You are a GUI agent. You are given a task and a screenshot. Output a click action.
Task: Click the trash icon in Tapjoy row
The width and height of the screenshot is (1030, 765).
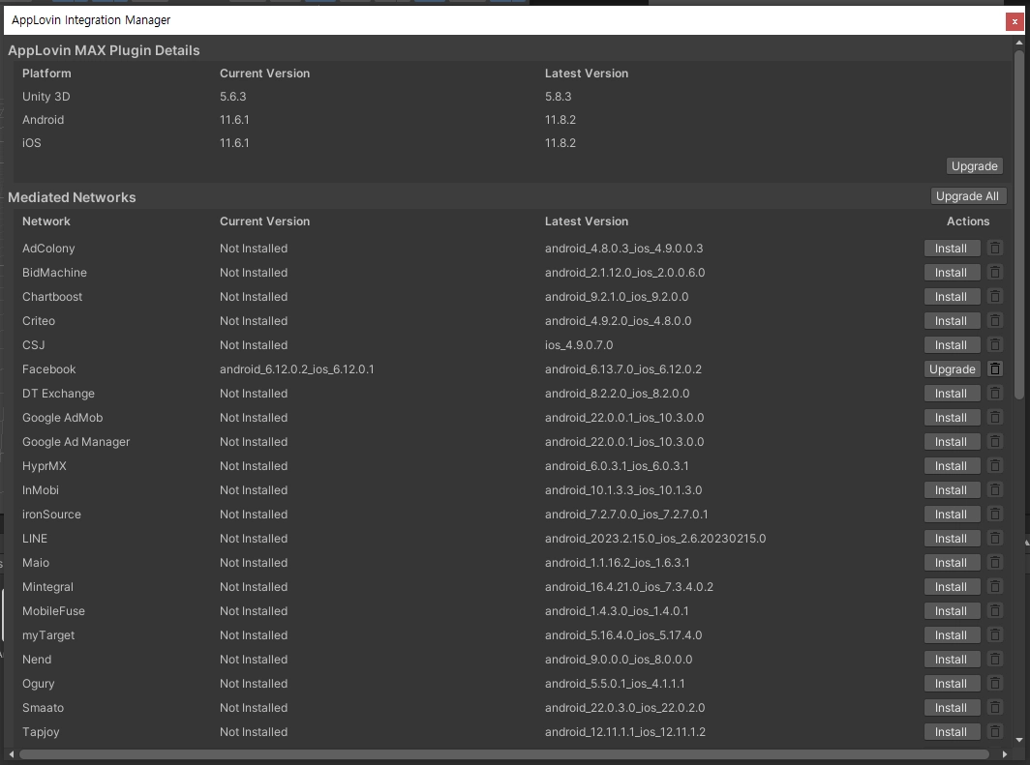[994, 731]
